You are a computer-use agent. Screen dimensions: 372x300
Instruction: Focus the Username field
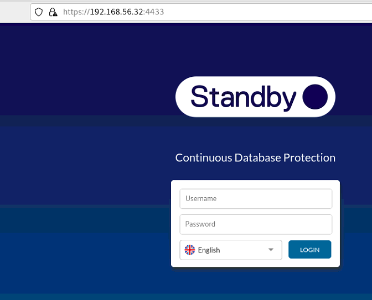click(256, 199)
